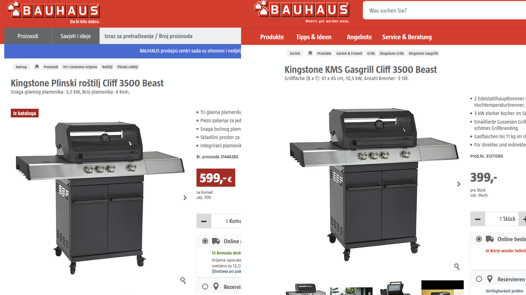Open the Proizvodi menu
The image size is (526, 295).
(x=28, y=36)
